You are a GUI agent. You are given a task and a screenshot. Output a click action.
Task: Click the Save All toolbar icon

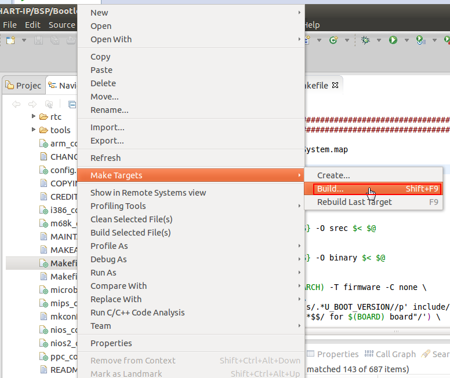coord(55,40)
